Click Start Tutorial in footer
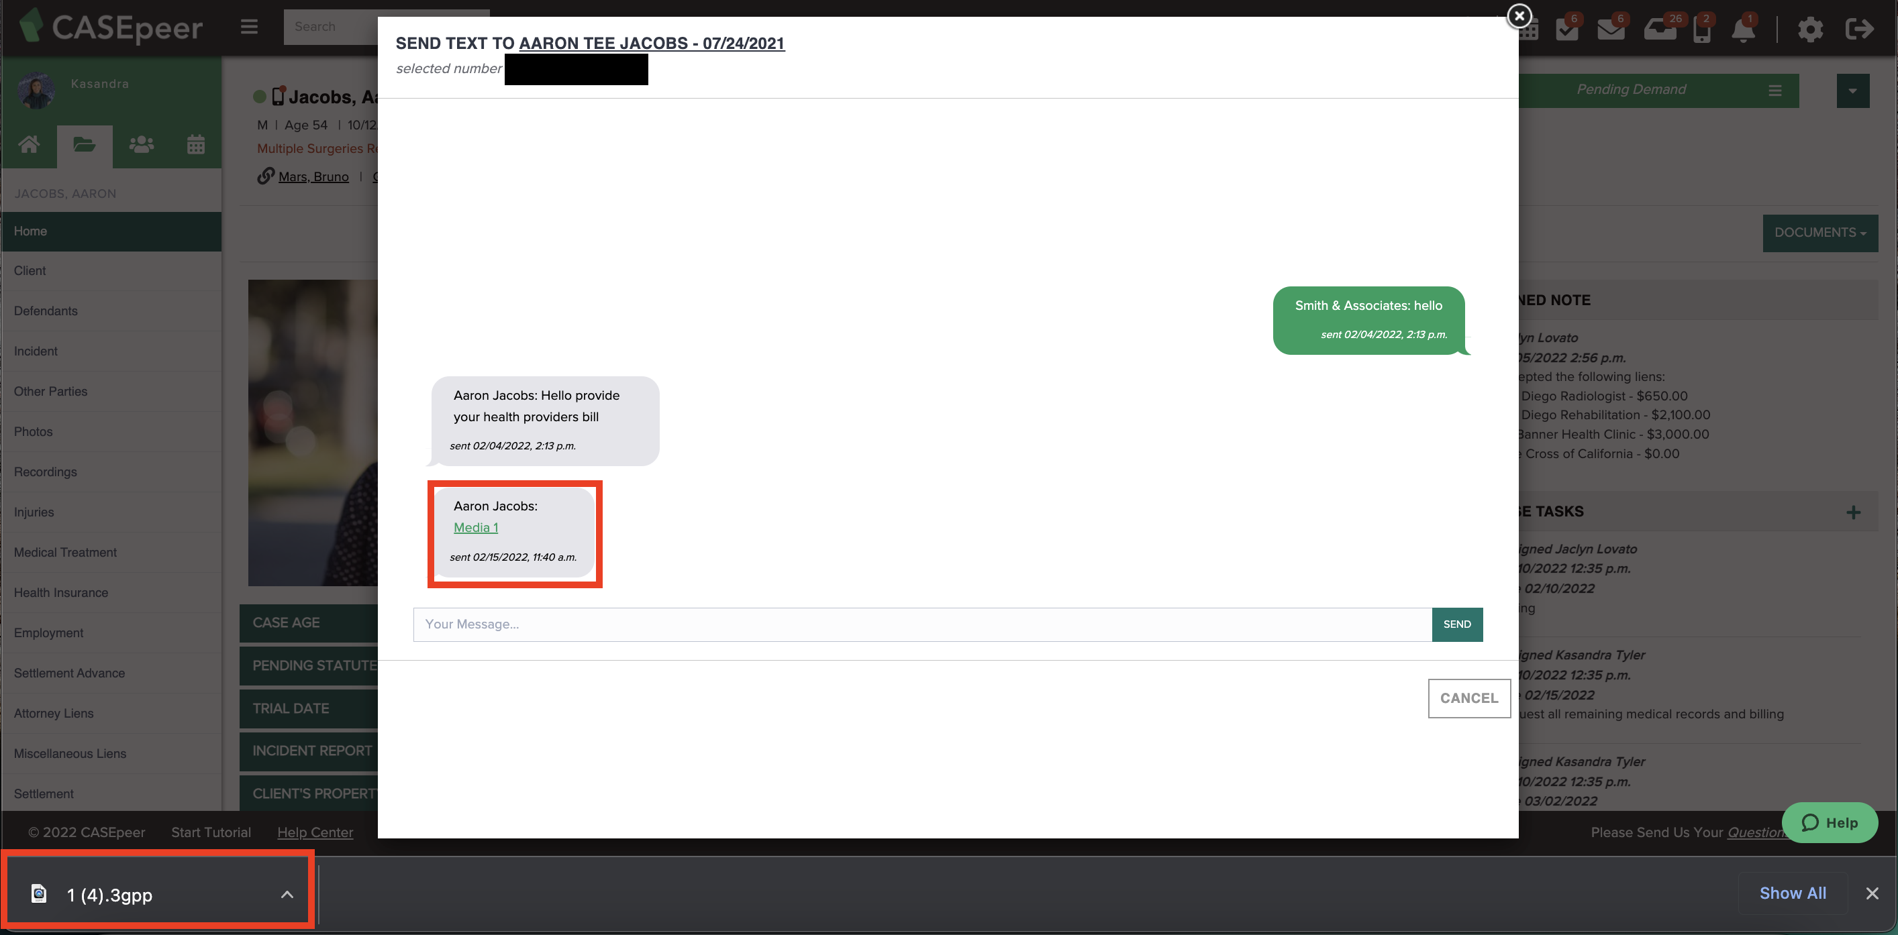Image resolution: width=1898 pixels, height=935 pixels. point(211,832)
